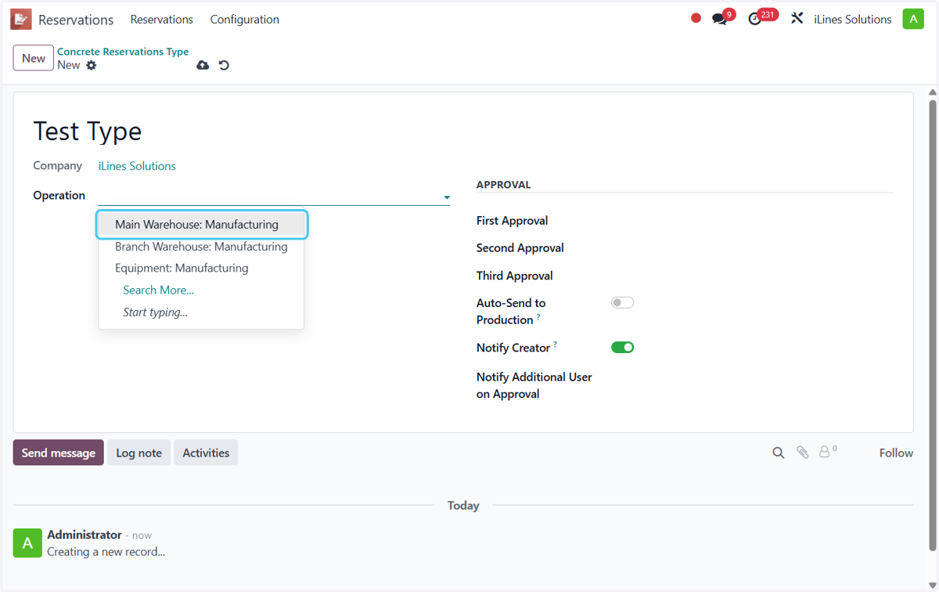Click the Activities button

tap(206, 453)
